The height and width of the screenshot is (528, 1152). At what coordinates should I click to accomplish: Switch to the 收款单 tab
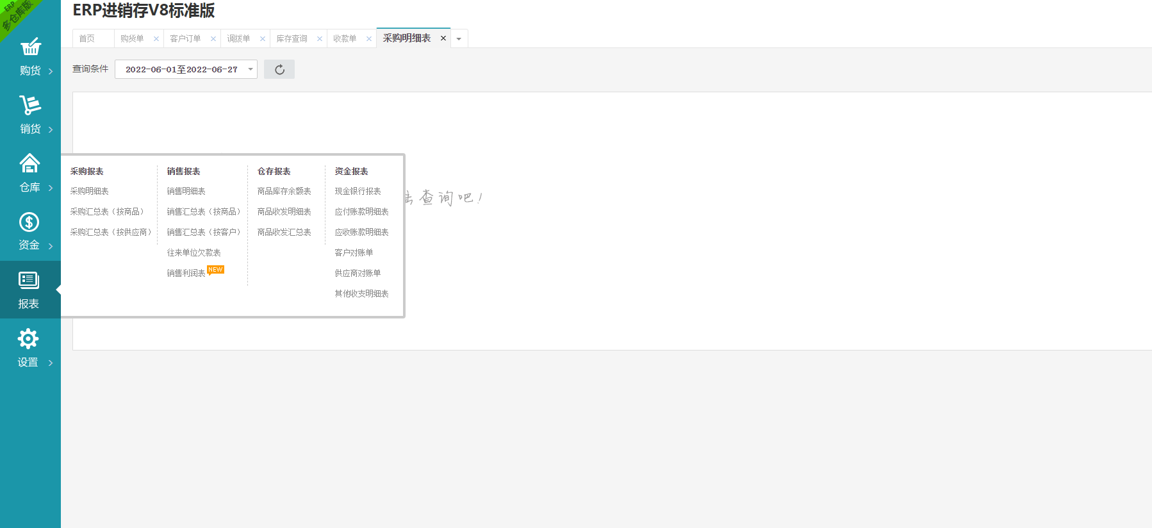(345, 39)
